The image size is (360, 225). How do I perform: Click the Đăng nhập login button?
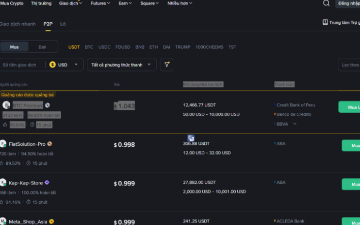point(348,3)
